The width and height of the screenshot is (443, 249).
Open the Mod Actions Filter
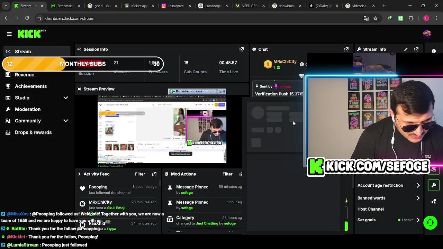(x=227, y=174)
